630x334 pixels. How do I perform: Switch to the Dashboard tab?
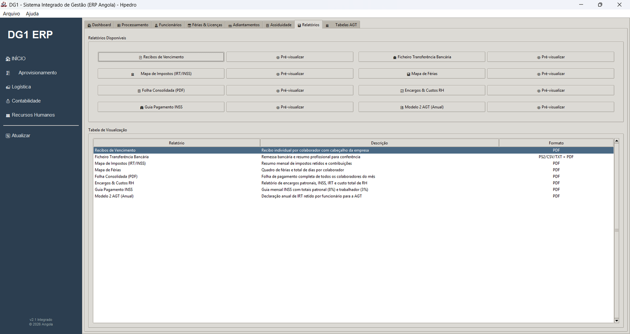[99, 25]
